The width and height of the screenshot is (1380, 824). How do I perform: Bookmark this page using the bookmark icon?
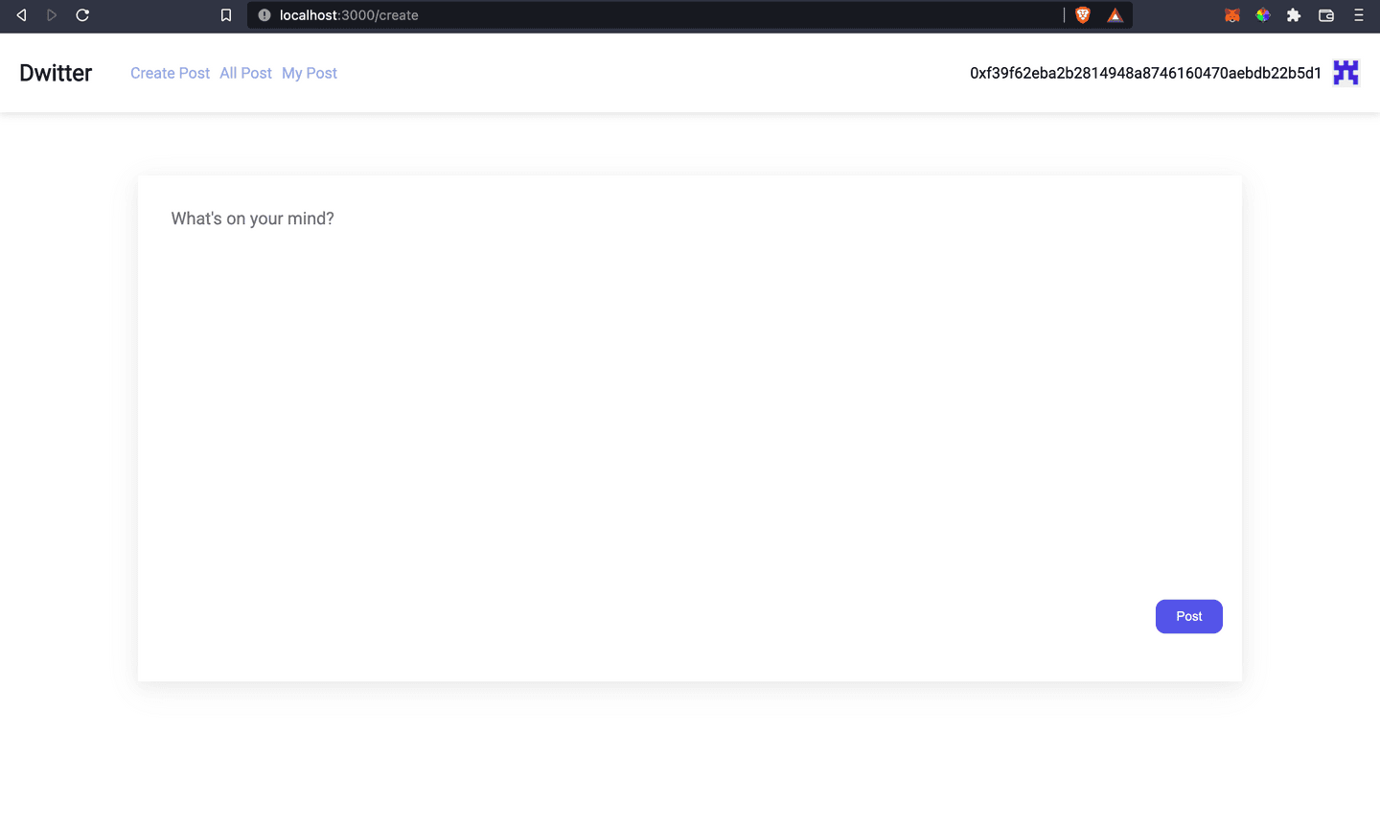[x=226, y=15]
